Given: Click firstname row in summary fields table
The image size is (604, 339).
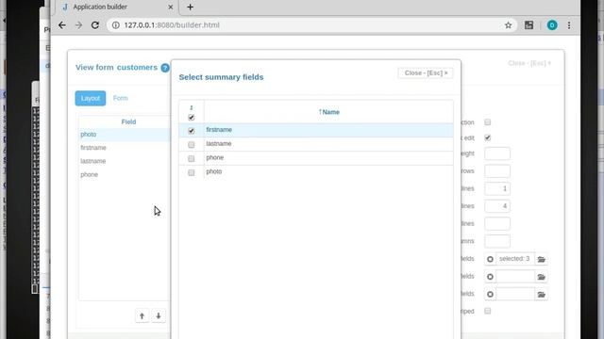Looking at the screenshot, I should click(316, 130).
